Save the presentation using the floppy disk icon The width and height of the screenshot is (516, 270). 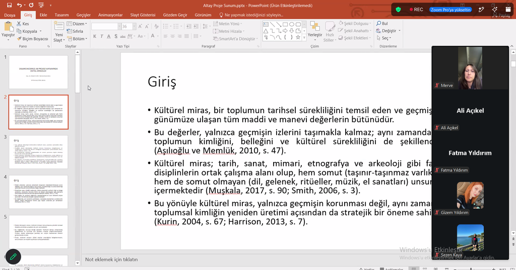9,5
